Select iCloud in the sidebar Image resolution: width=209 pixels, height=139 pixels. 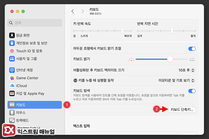(35, 86)
